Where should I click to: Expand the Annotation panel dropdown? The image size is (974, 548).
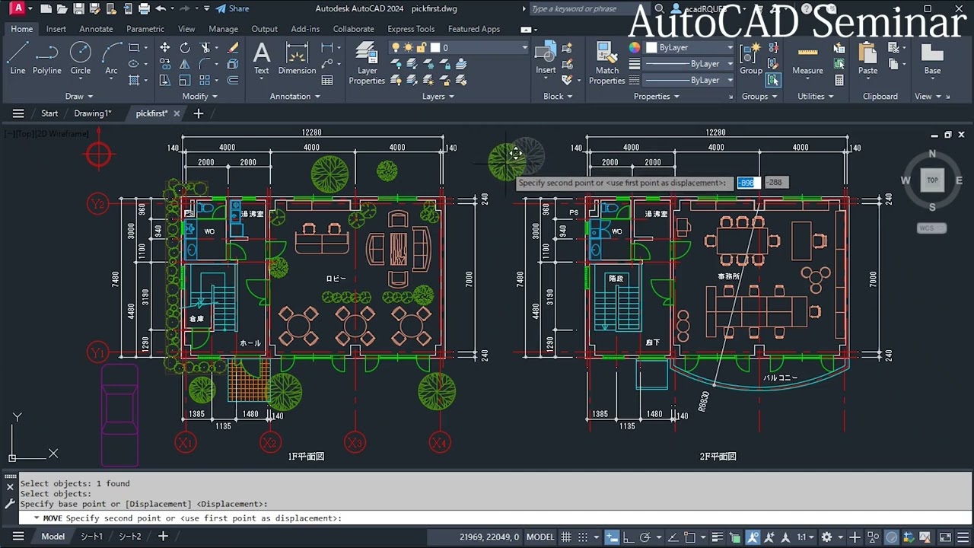pyautogui.click(x=294, y=97)
